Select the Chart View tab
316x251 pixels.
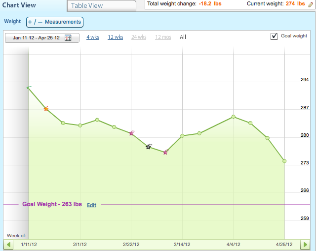pos(19,5)
